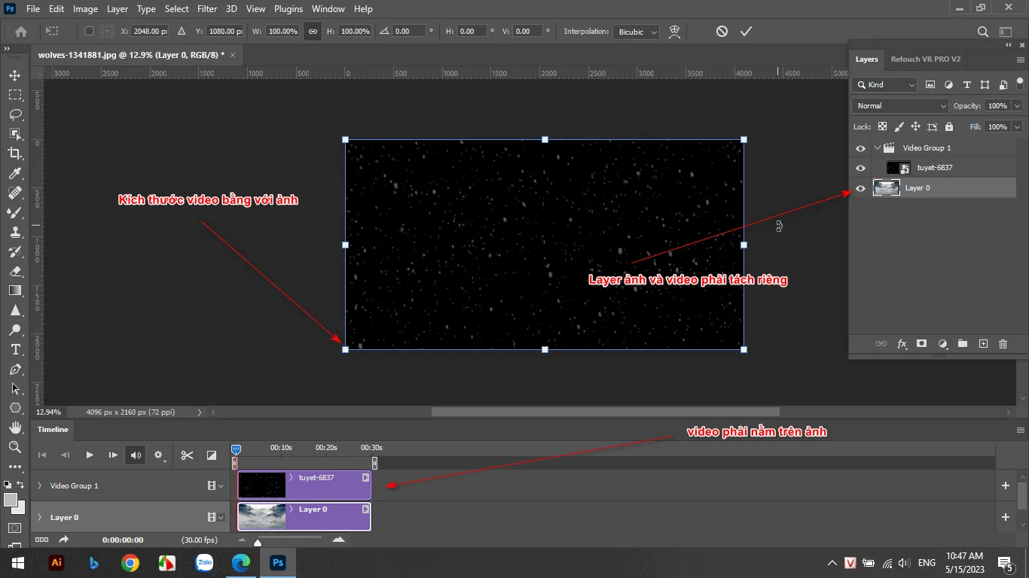Click the scissors icon to split the clip
Viewport: 1029px width, 578px height.
pyautogui.click(x=187, y=455)
